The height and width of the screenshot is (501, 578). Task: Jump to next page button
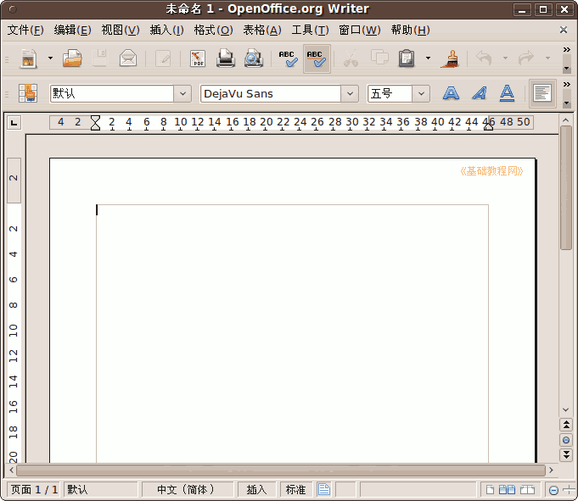tap(566, 454)
